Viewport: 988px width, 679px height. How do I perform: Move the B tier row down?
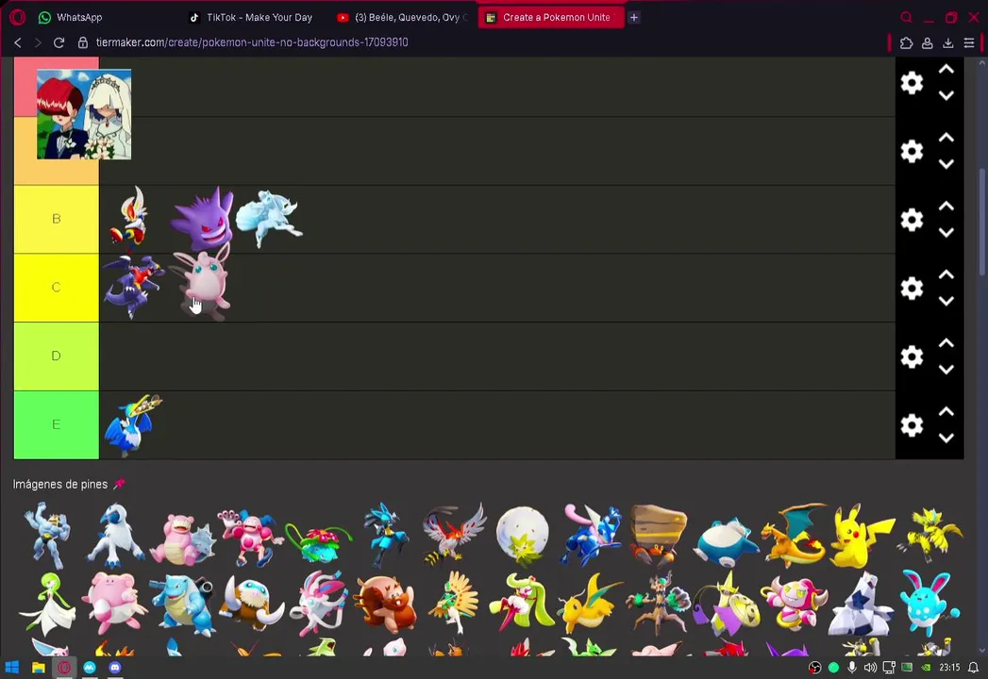pyautogui.click(x=946, y=233)
